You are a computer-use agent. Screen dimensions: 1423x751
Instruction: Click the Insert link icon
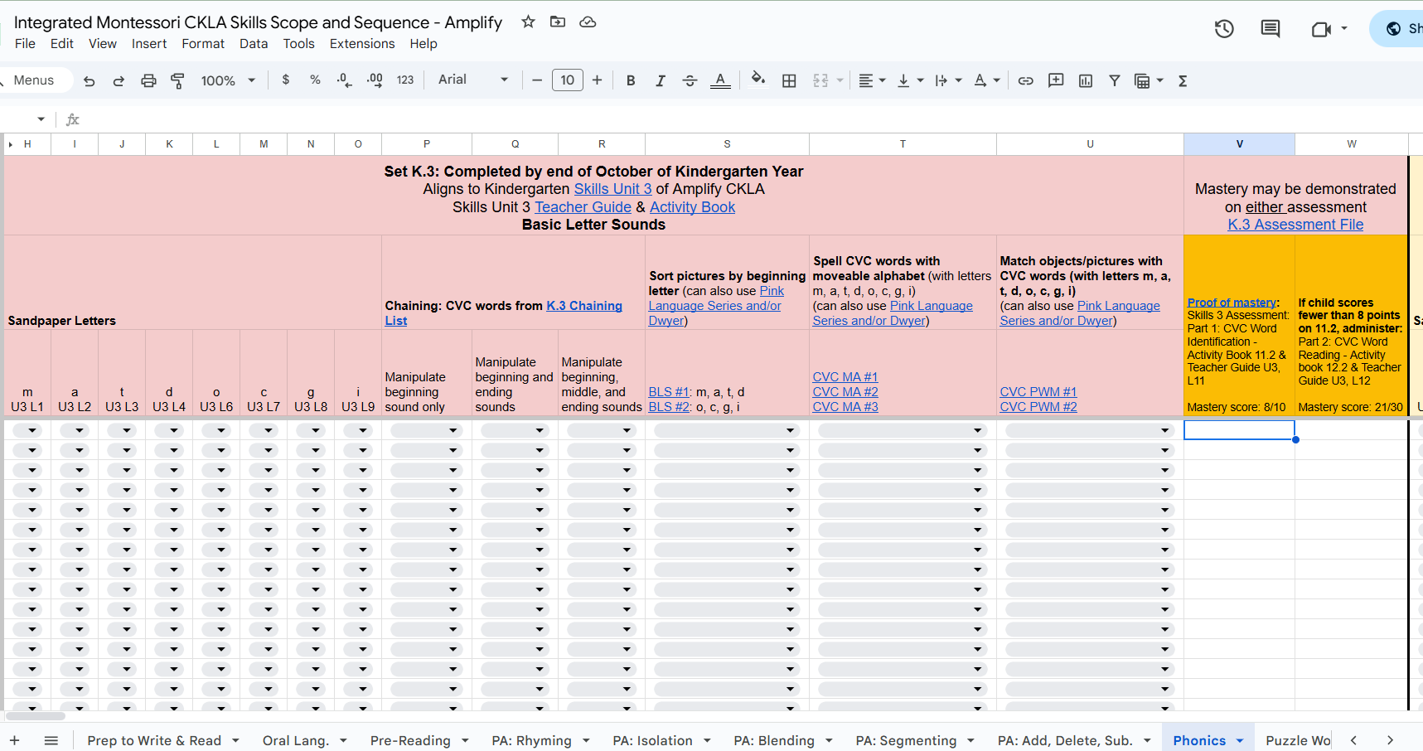1025,80
